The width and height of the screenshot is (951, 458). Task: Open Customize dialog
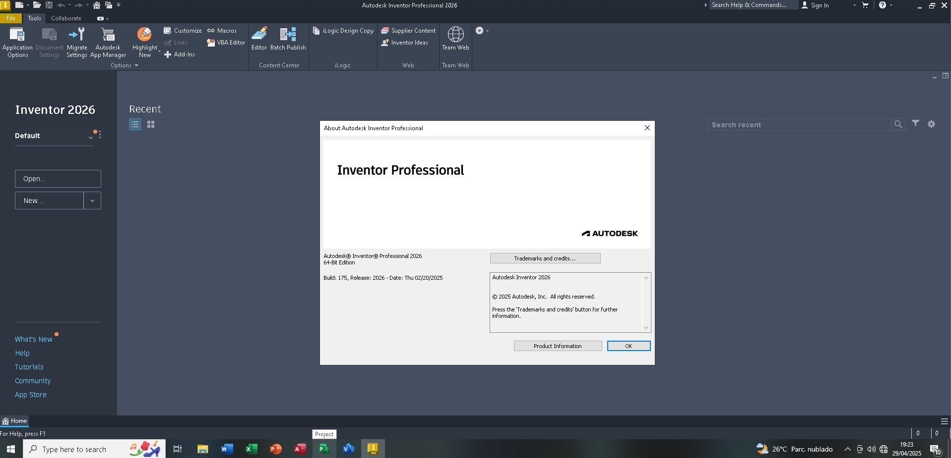tap(183, 31)
